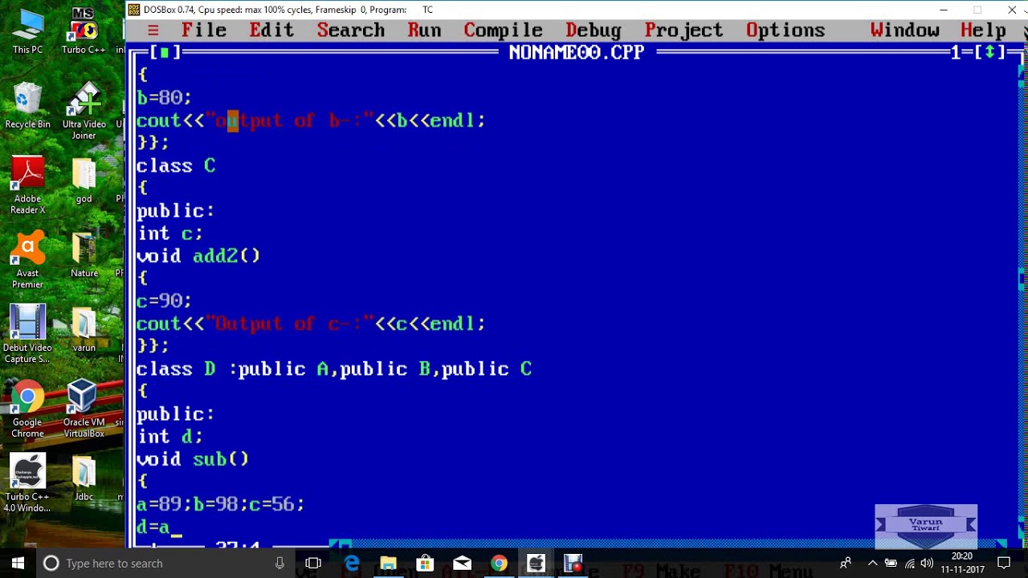
Task: Click the 'int d;' declaration line
Action: click(x=169, y=437)
